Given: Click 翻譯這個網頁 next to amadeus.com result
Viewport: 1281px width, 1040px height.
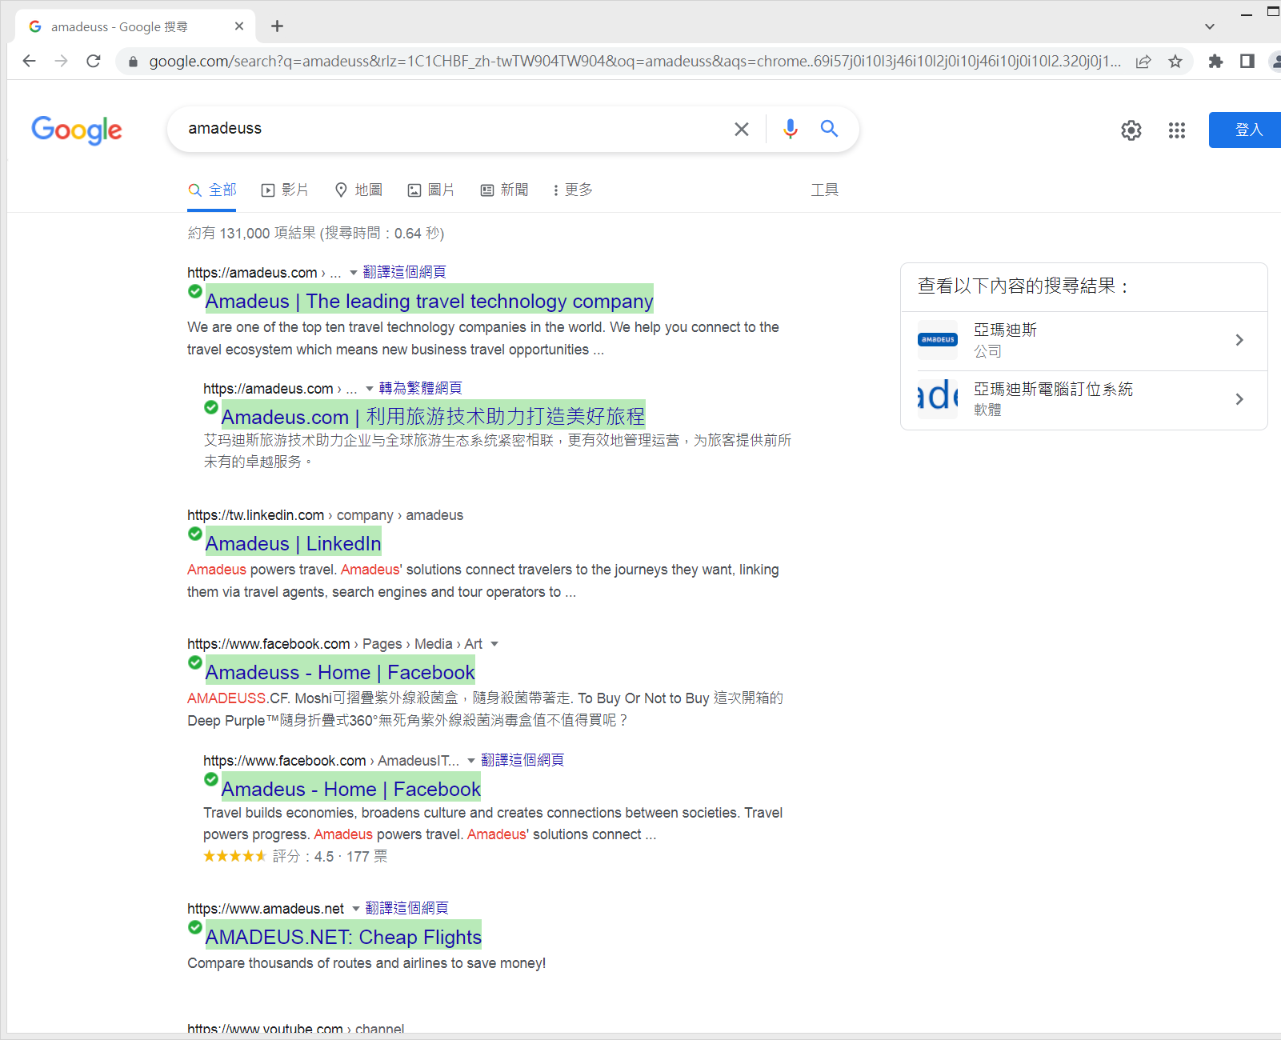Looking at the screenshot, I should click(x=404, y=272).
